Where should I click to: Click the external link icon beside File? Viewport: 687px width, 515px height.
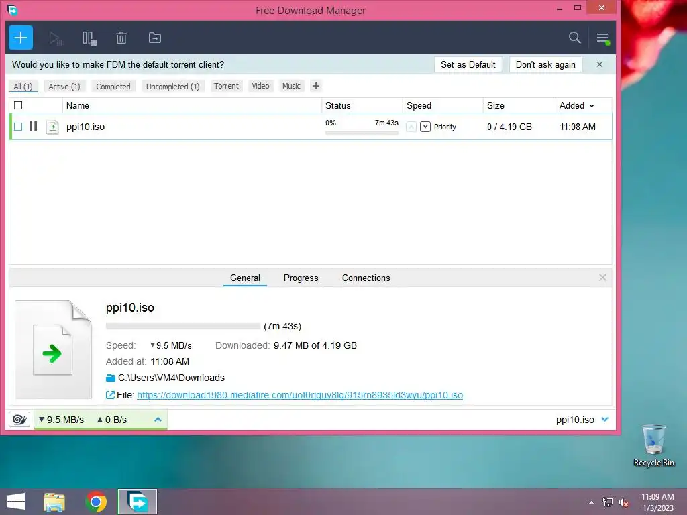(110, 395)
